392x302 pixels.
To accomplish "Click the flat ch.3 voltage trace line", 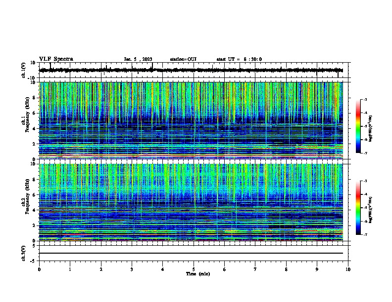I will click(191, 253).
